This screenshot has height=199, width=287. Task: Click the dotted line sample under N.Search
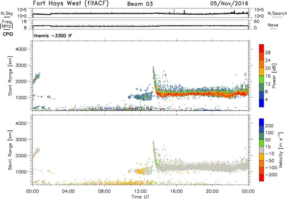pyautogui.click(x=277, y=17)
